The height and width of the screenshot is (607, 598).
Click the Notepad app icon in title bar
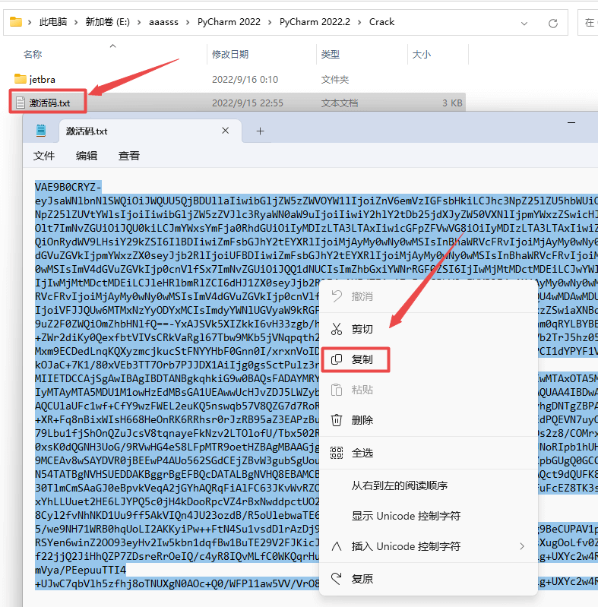tap(40, 131)
